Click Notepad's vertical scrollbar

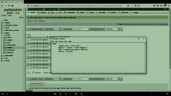(x=145, y=57)
